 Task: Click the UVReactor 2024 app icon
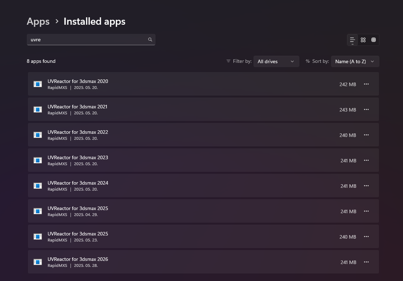[x=37, y=186]
